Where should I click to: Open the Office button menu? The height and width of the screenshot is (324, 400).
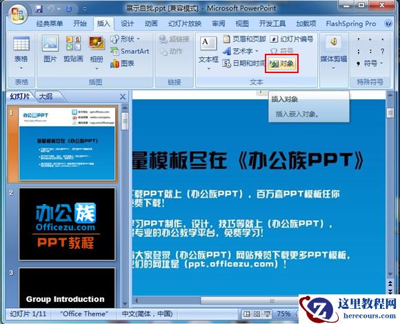(x=17, y=14)
